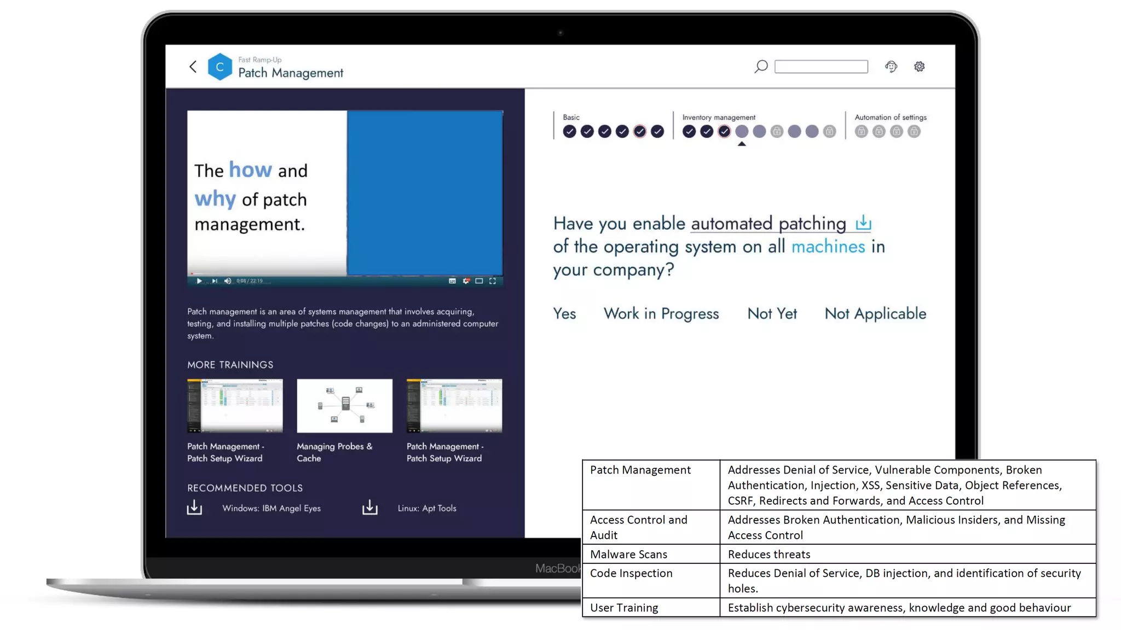
Task: Click the machines link
Action: click(828, 247)
